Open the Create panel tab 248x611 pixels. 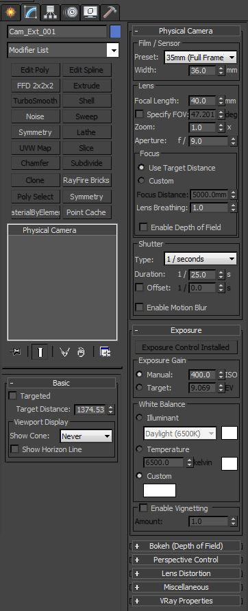[x=10, y=12]
